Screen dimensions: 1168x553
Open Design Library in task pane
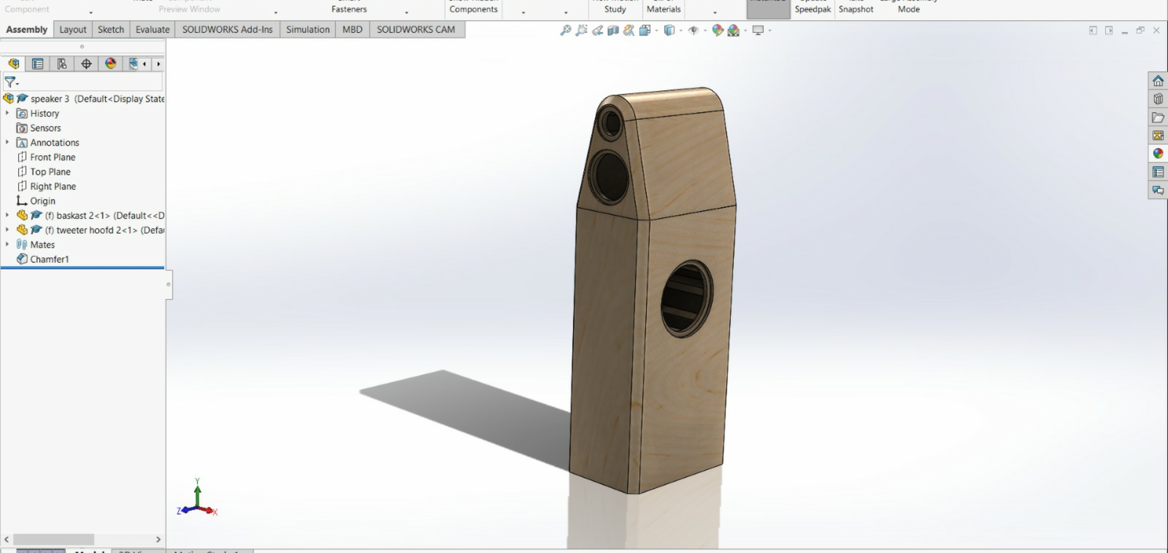[1158, 99]
